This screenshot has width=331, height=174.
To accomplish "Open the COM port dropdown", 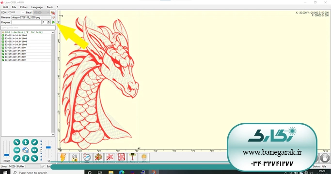I will coord(16,13).
